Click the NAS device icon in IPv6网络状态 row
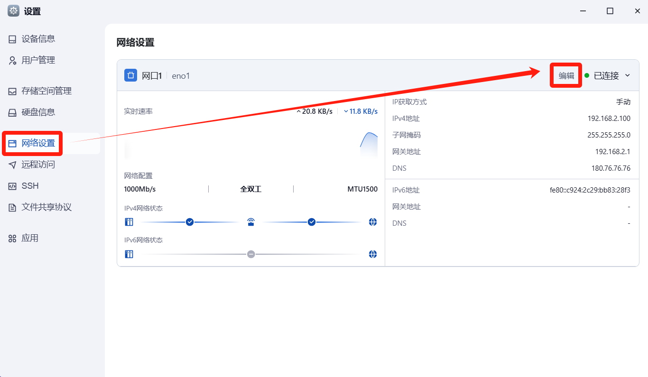This screenshot has width=648, height=377. 129,254
